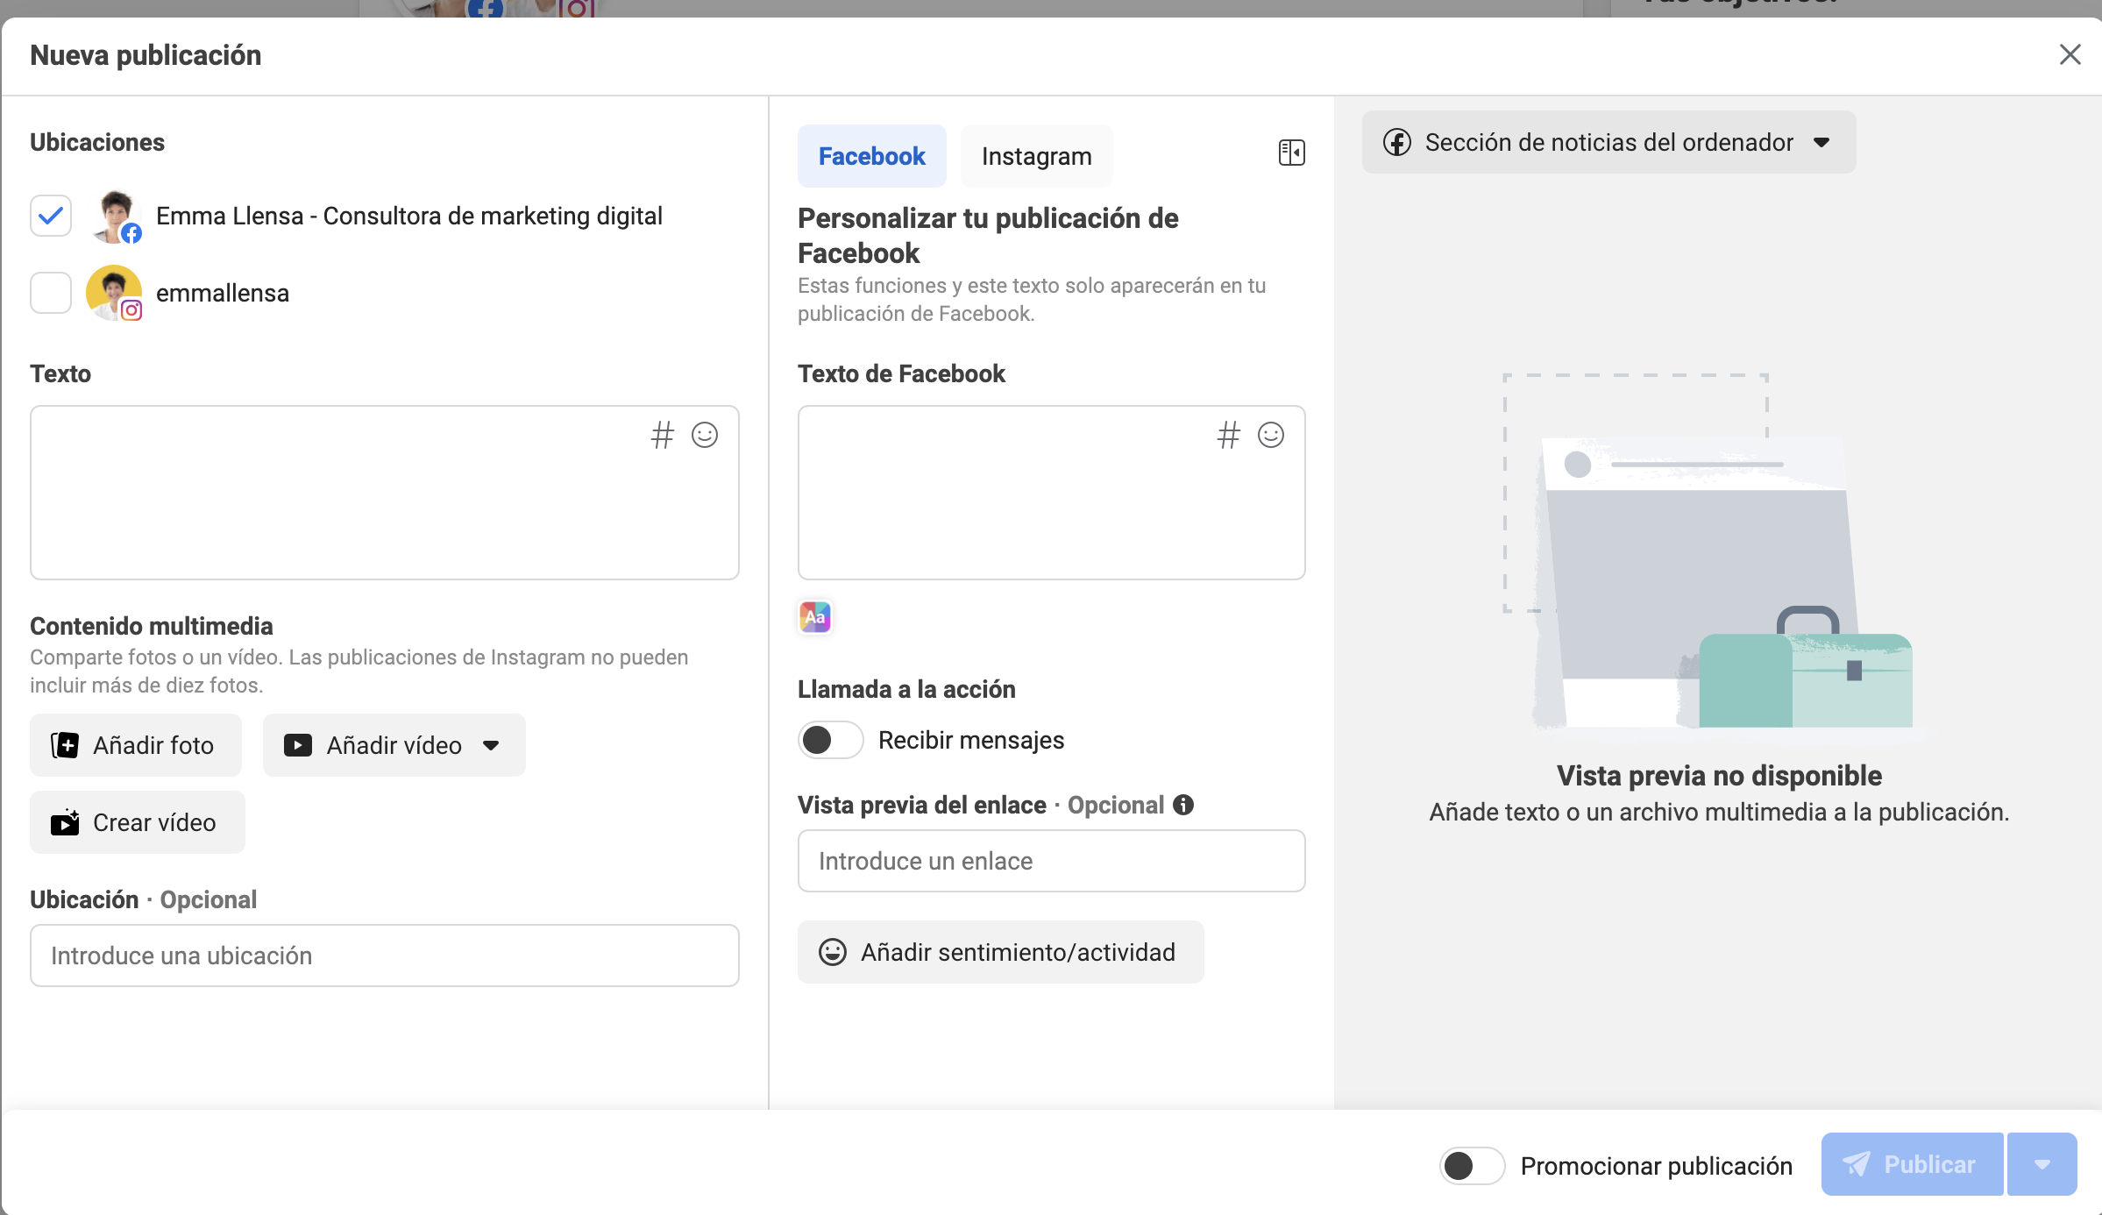Switch to the Facebook tab
This screenshot has height=1215, width=2102.
point(872,156)
